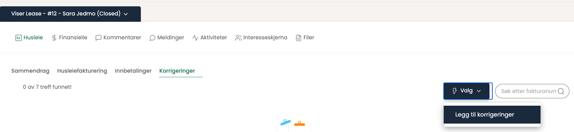The height and width of the screenshot is (132, 574).
Task: Switch to the Sammendrag tab
Action: tap(30, 71)
